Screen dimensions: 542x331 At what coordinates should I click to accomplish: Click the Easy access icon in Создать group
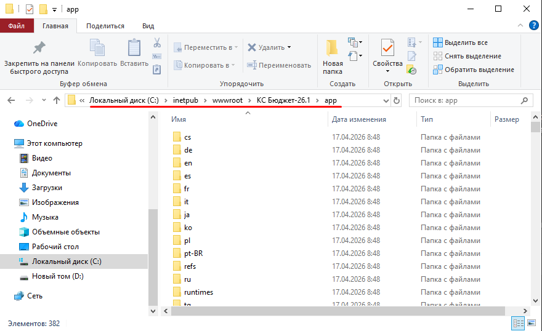[353, 55]
